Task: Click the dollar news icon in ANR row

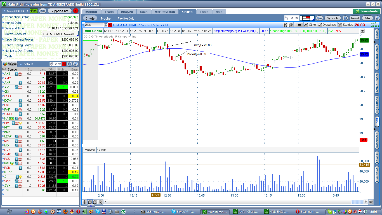Action: pyautogui.click(x=20, y=83)
